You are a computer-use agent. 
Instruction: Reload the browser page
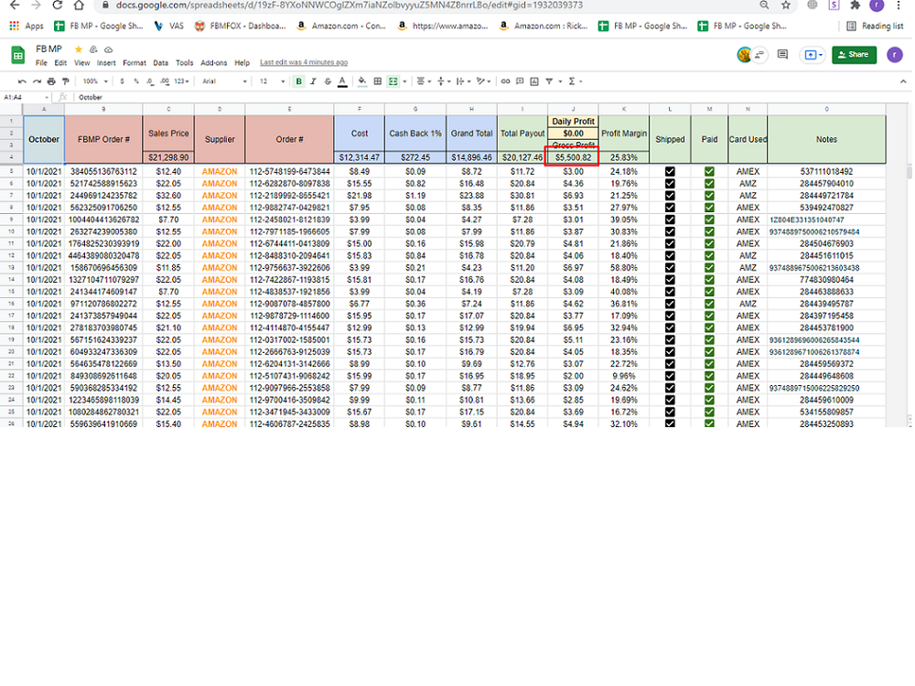(x=57, y=5)
